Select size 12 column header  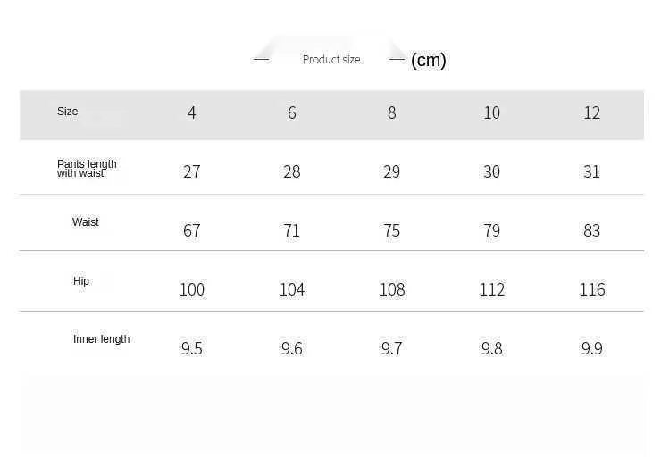(x=592, y=113)
